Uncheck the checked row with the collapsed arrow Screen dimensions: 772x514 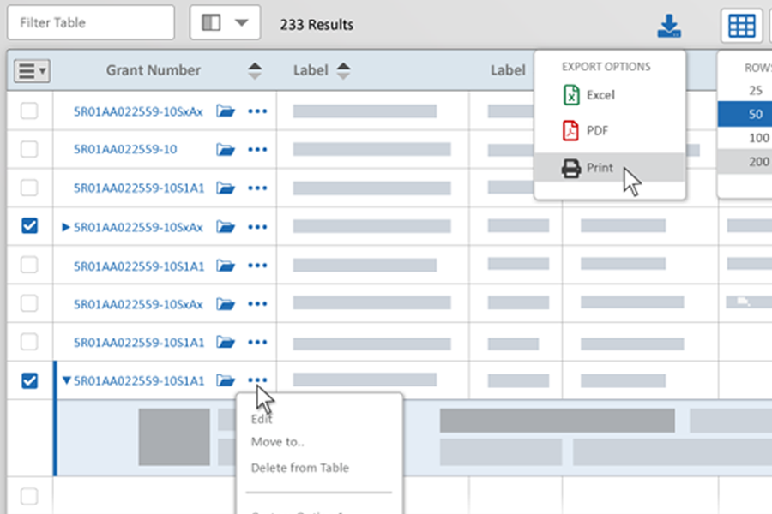tap(29, 226)
